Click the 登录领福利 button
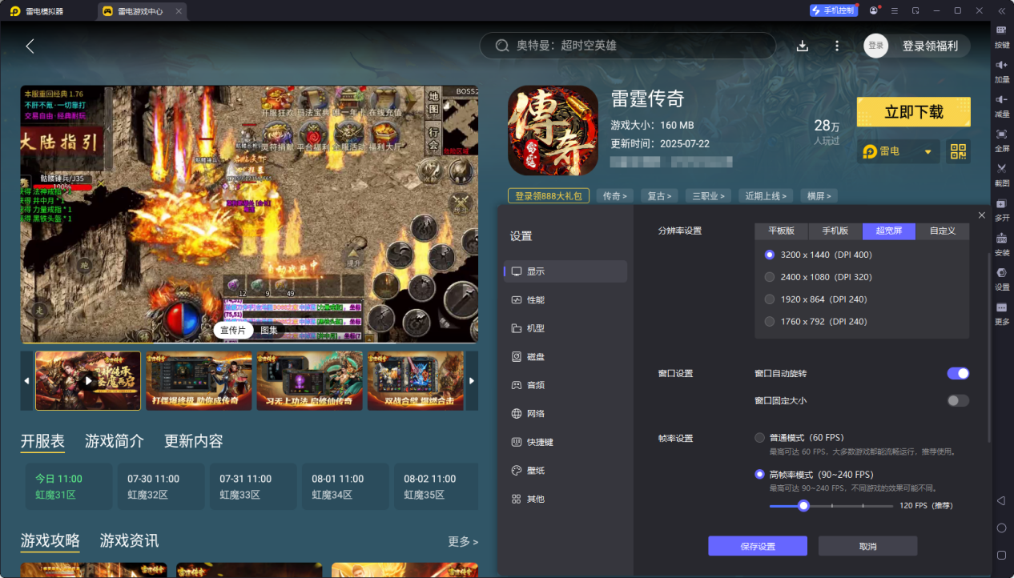1014x578 pixels. (x=930, y=46)
